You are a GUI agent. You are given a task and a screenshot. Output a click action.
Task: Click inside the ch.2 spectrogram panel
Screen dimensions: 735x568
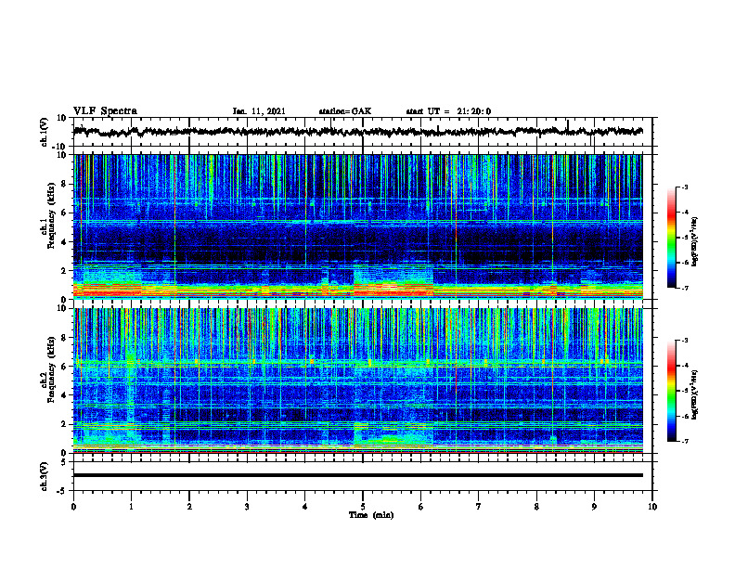pos(358,381)
